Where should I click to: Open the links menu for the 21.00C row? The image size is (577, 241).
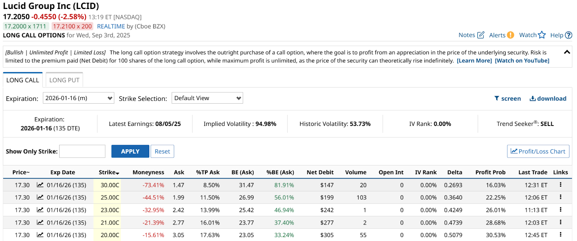tap(560, 222)
